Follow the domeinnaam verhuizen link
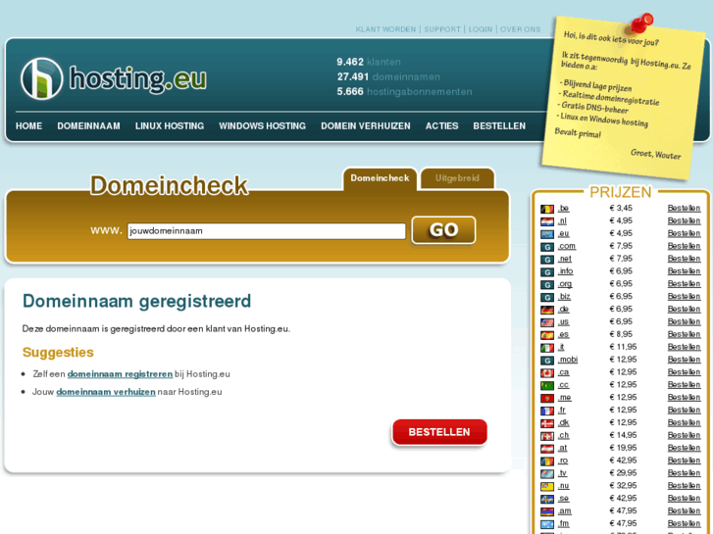Viewport: 713px width, 534px height. pos(106,392)
